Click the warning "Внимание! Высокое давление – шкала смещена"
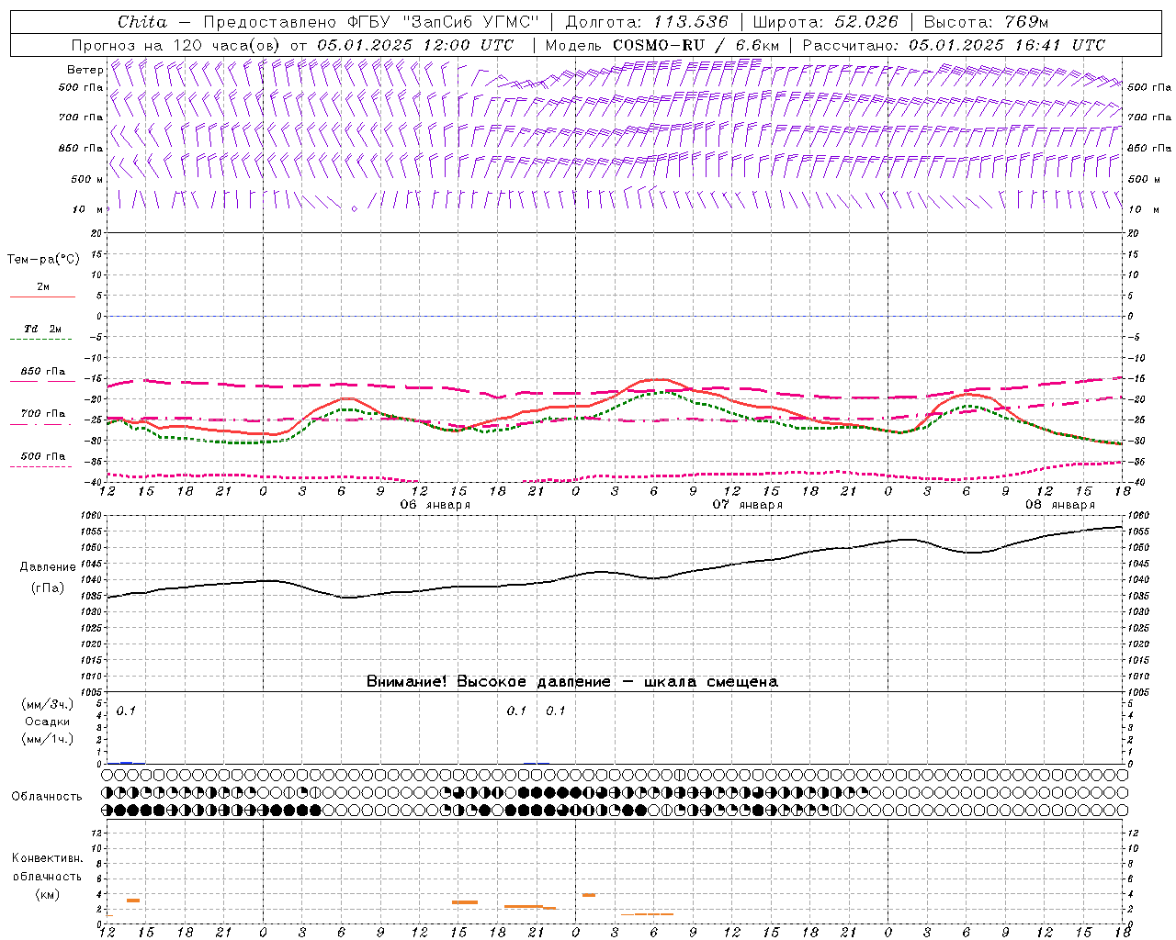 click(572, 682)
